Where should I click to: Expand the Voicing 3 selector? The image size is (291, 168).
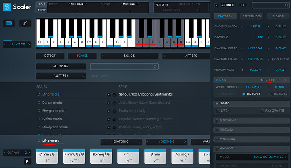pos(166,141)
